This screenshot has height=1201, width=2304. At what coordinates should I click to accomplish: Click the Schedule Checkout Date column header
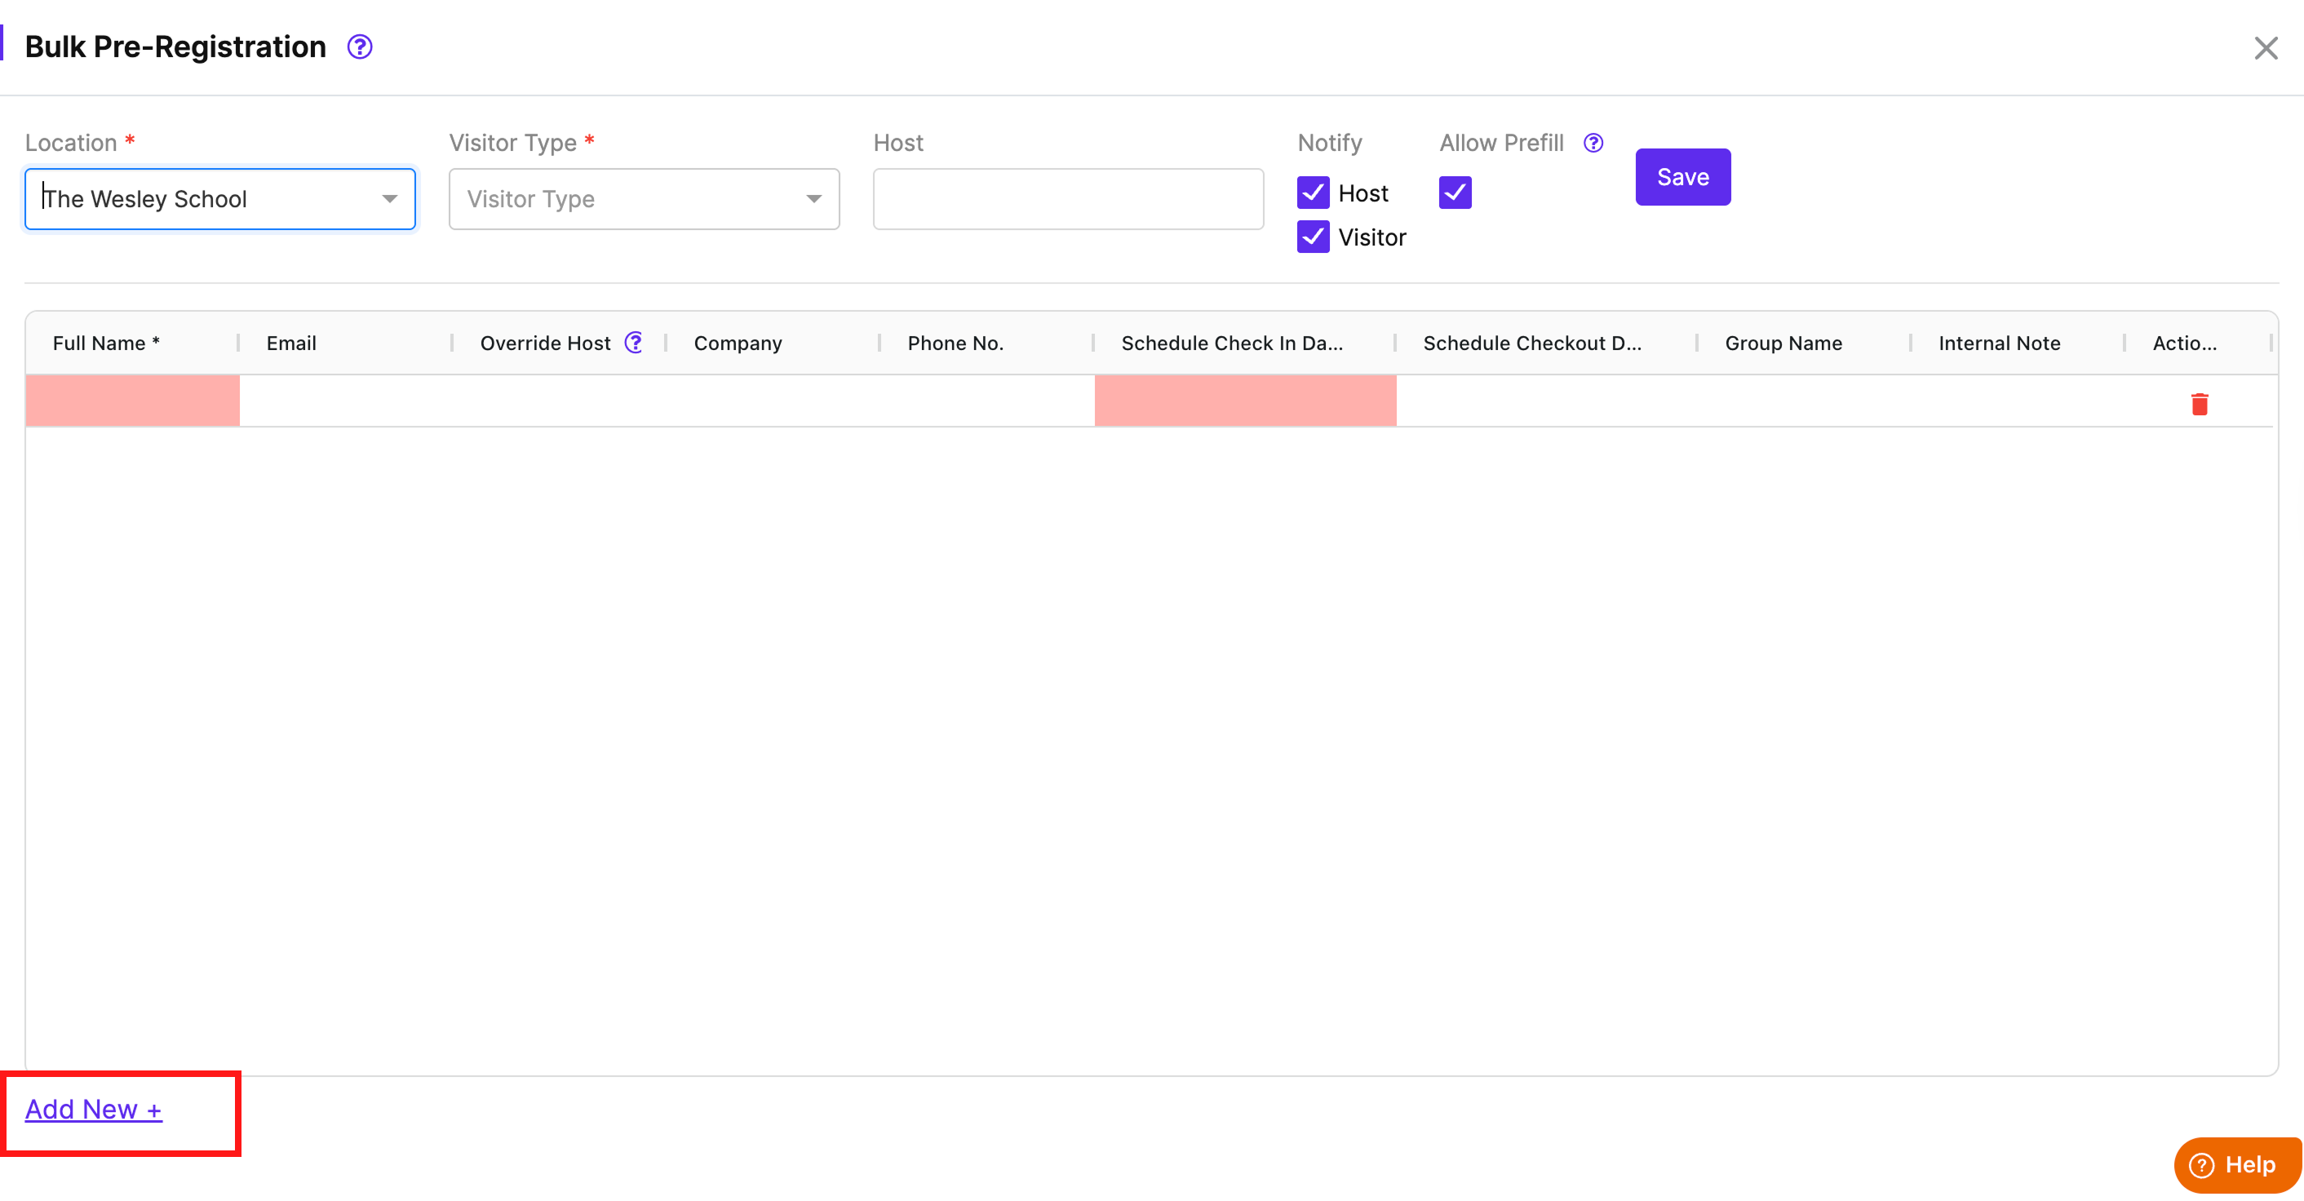point(1531,343)
